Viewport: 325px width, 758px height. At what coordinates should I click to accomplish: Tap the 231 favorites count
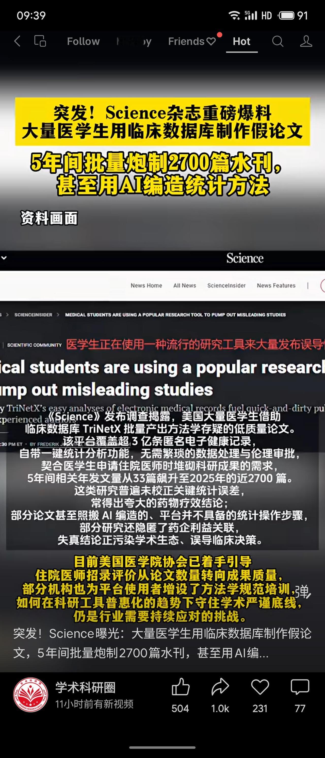click(x=260, y=708)
